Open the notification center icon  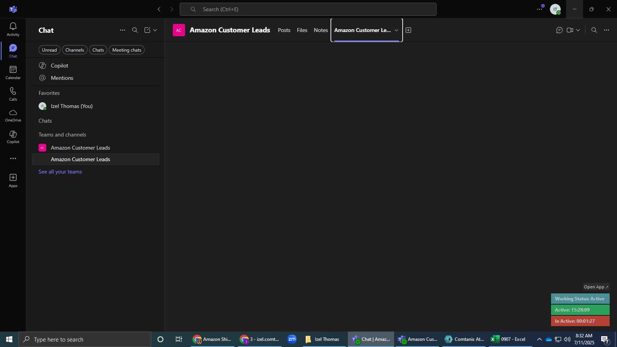(x=605, y=340)
